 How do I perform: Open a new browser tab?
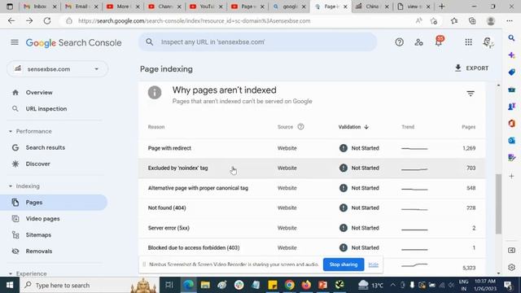(x=441, y=7)
